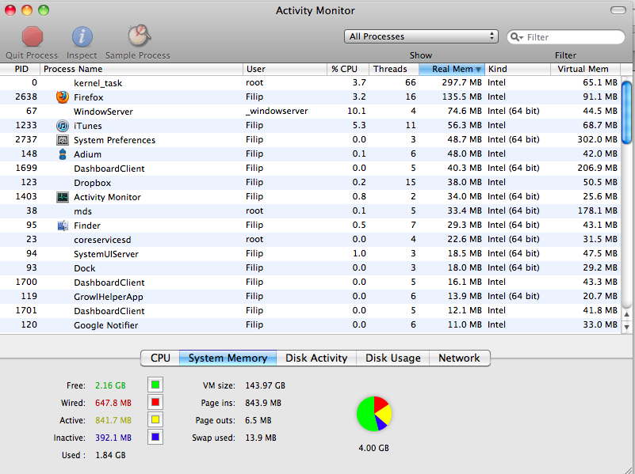Open the Inspect info icon
This screenshot has height=474, width=635.
[x=82, y=36]
